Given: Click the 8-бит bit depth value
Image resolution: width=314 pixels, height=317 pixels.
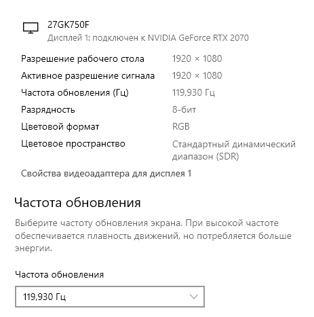Looking at the screenshot, I should 184,109.
